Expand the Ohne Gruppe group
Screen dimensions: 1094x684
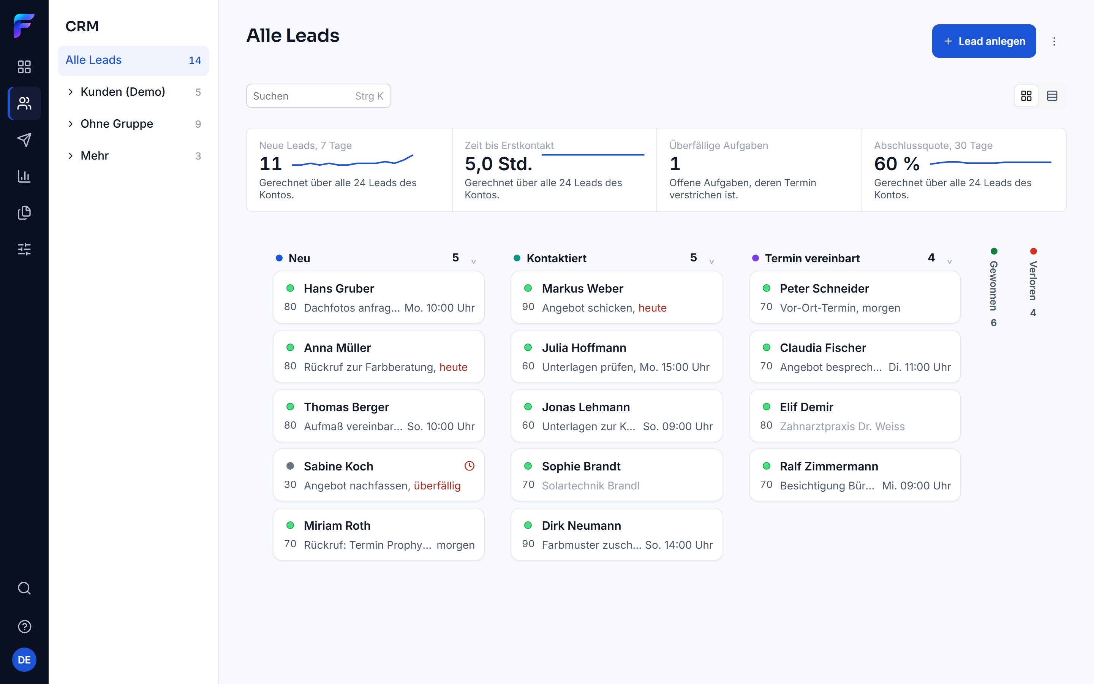tap(71, 124)
